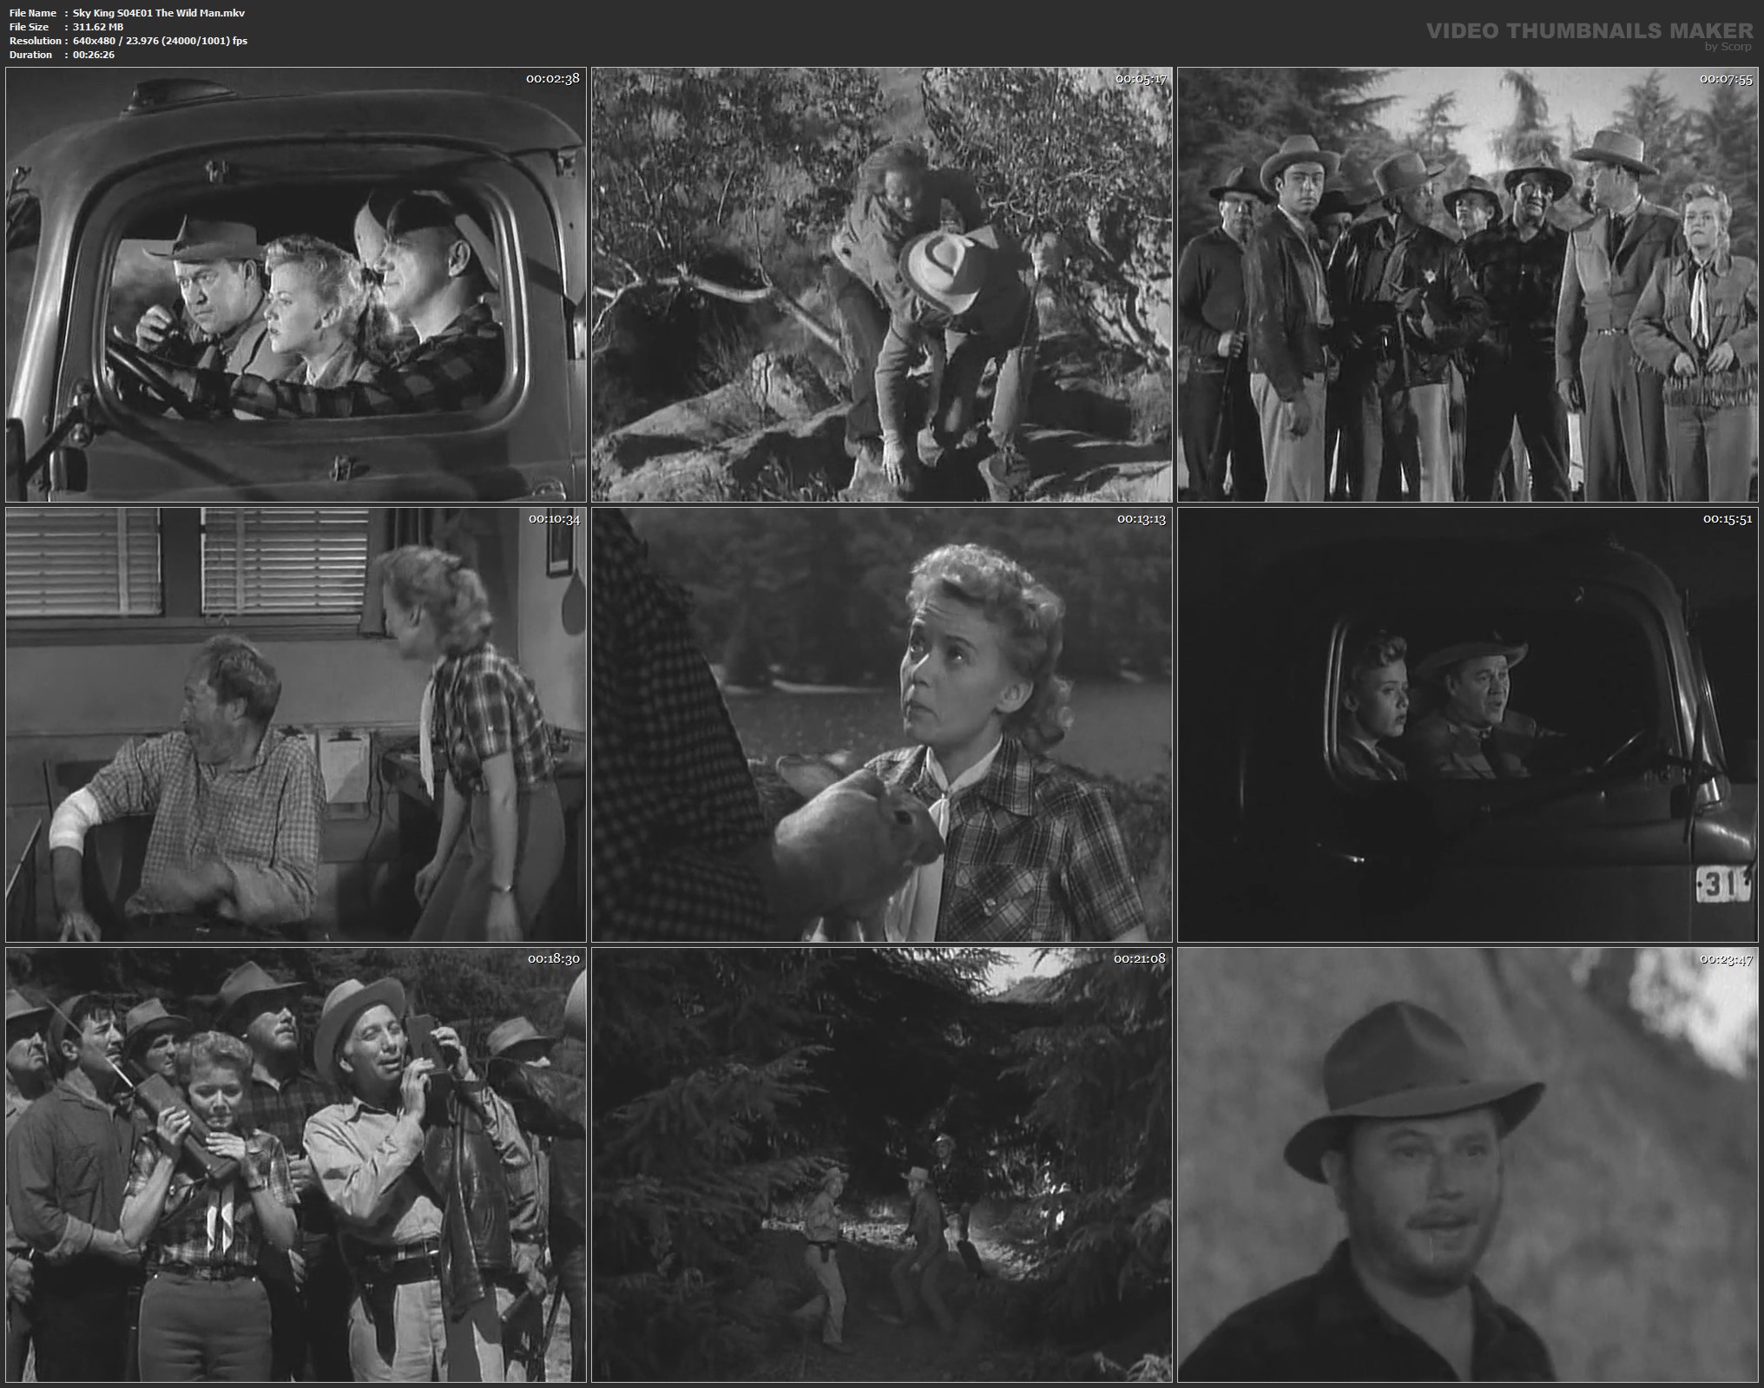The height and width of the screenshot is (1388, 1764).
Task: Click the 00:07:55 timestamp label
Action: pyautogui.click(x=1726, y=78)
